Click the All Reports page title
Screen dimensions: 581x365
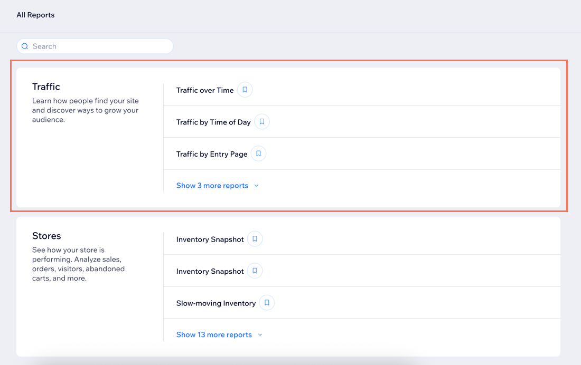(x=35, y=15)
